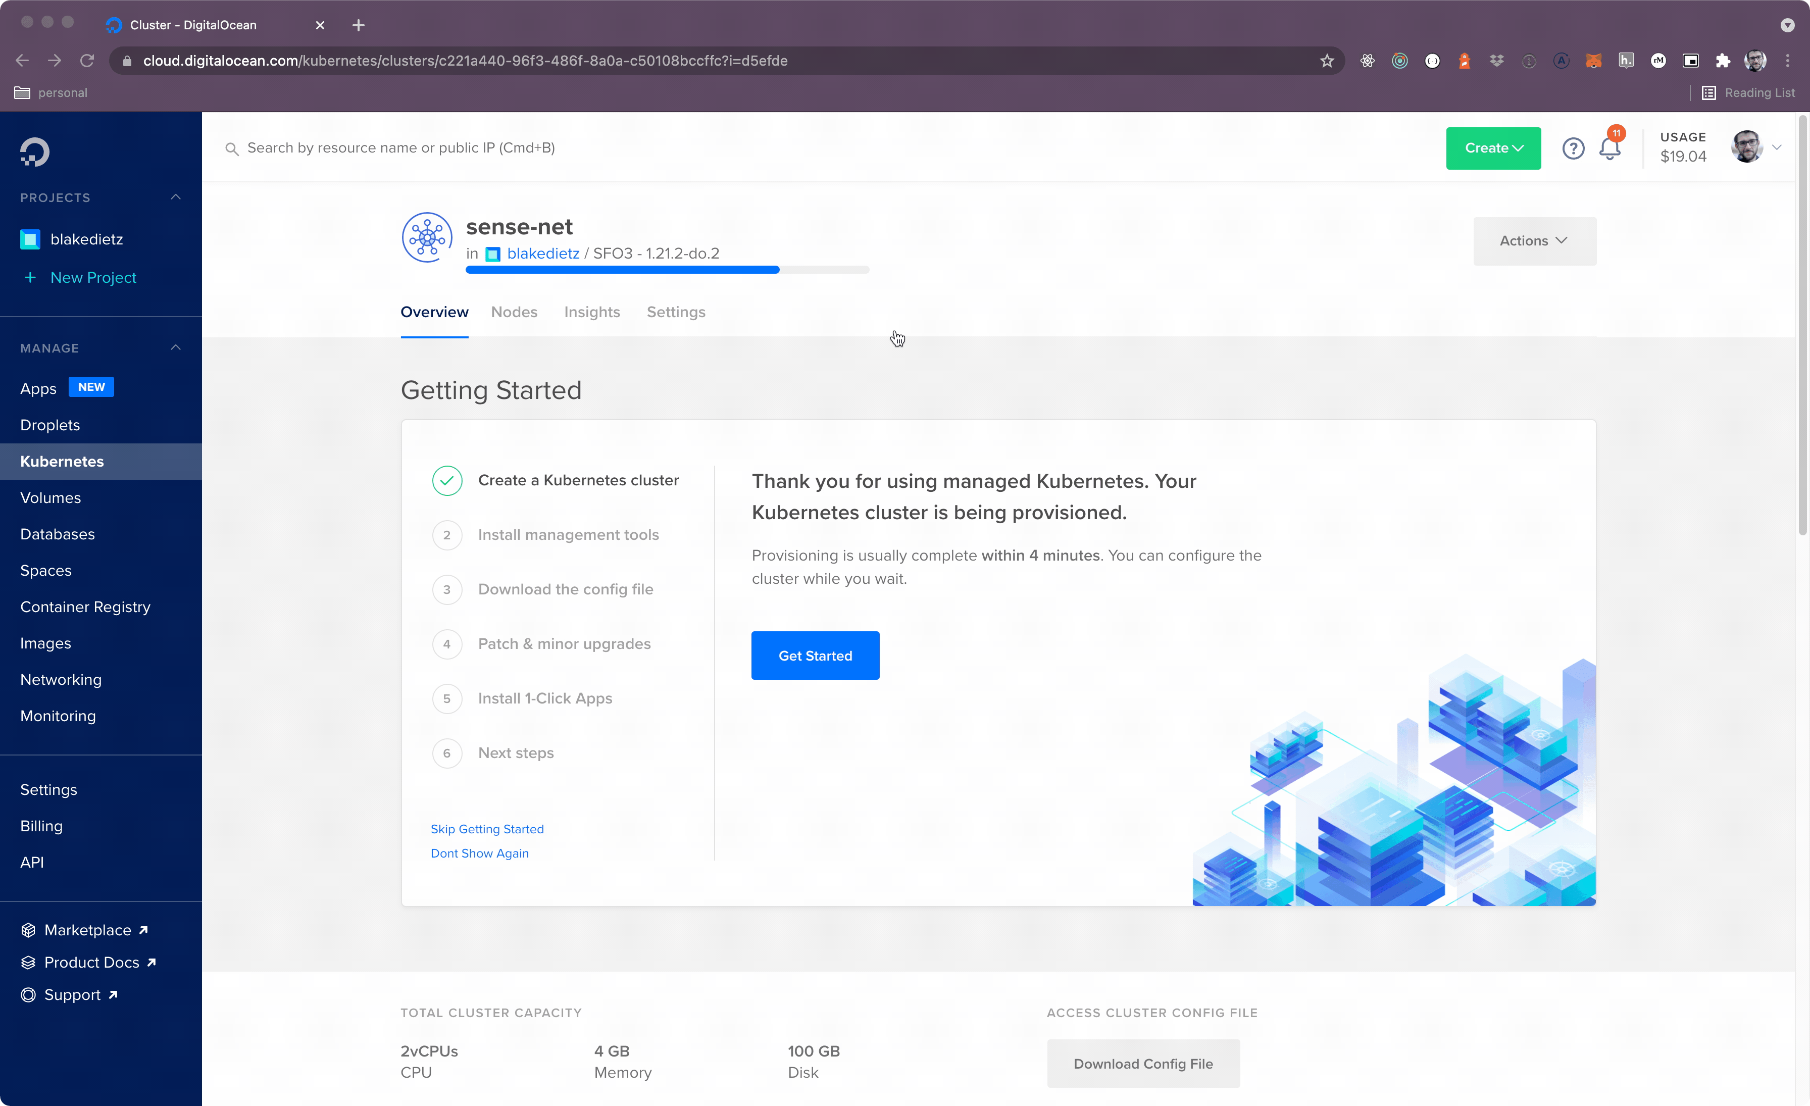
Task: Click the Marketplace icon in sidebar
Action: tap(28, 930)
